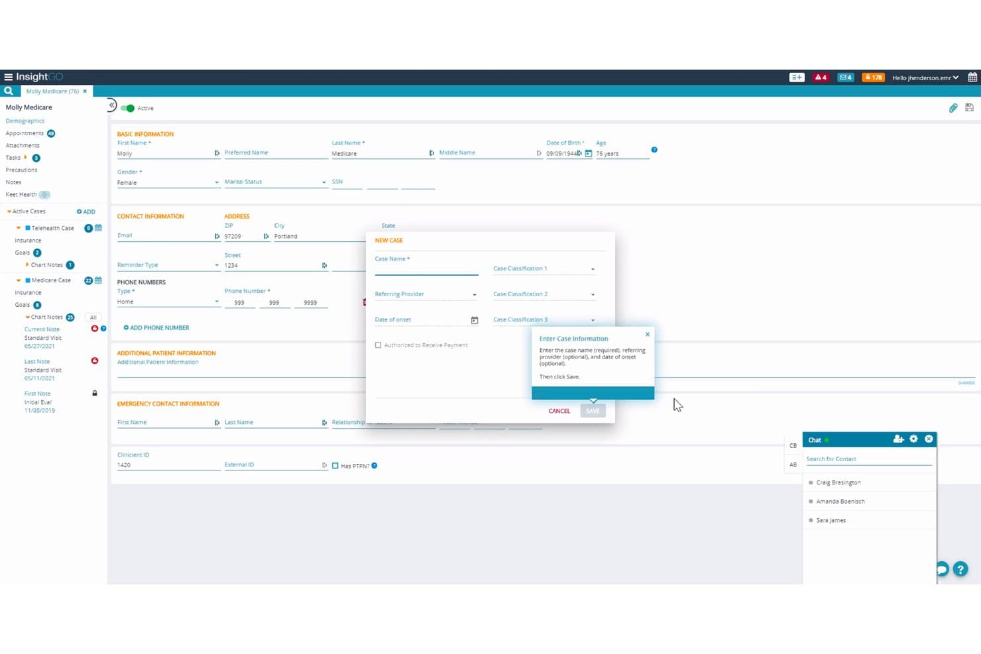Open Chat settings gear icon
Viewport: 981px width, 654px height.
[913, 439]
